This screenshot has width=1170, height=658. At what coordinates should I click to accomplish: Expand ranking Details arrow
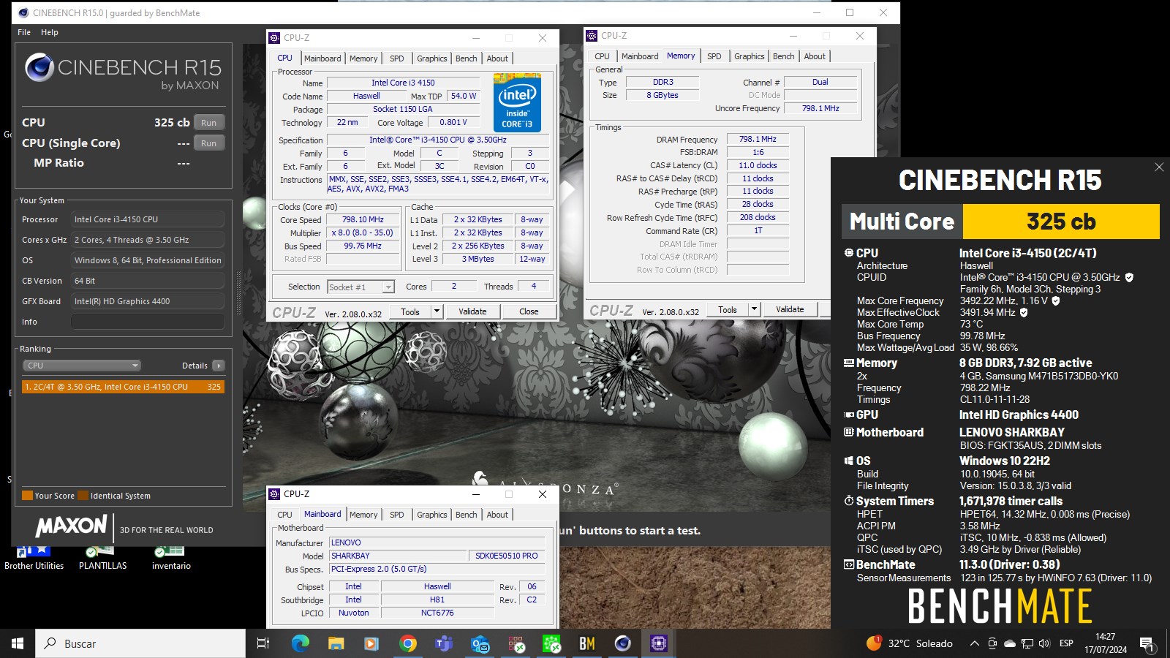[x=219, y=366]
